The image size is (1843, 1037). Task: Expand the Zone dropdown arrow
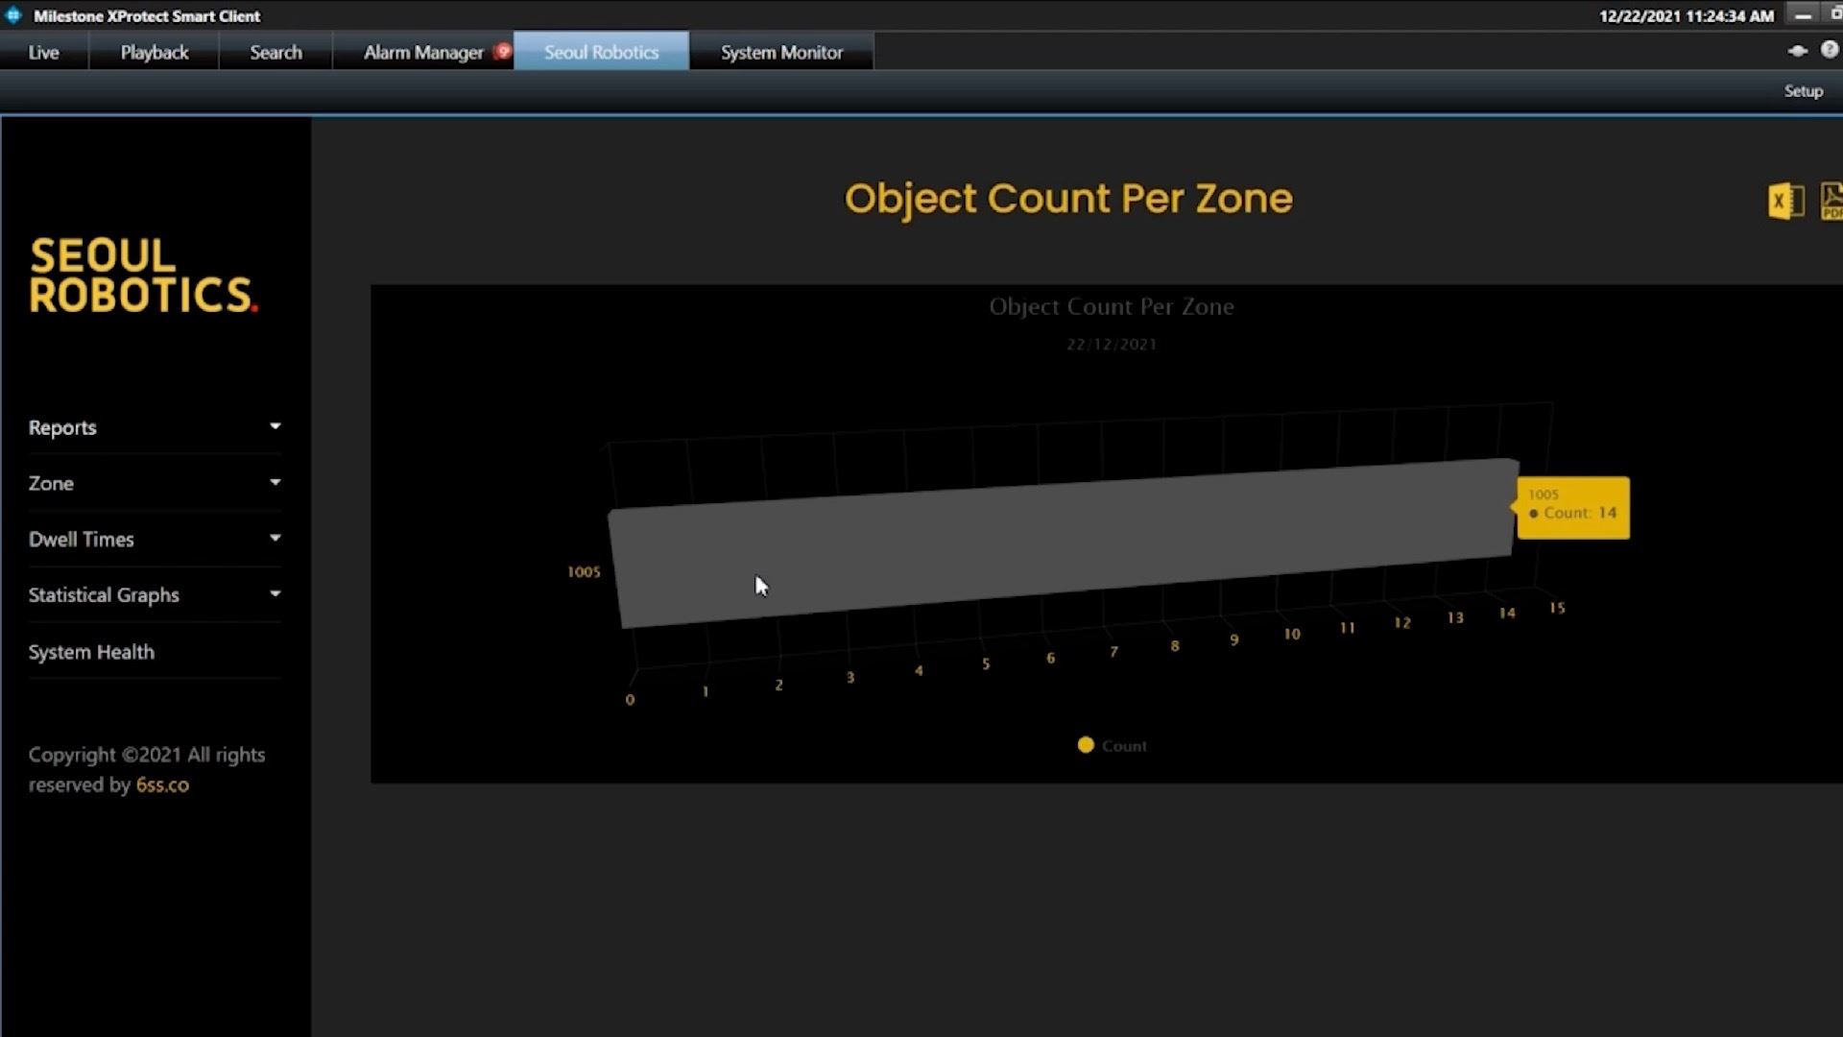point(275,482)
